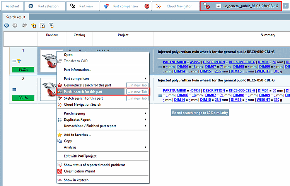Select Partial search for this part
Image resolution: width=290 pixels, height=186 pixels.
tap(90, 92)
